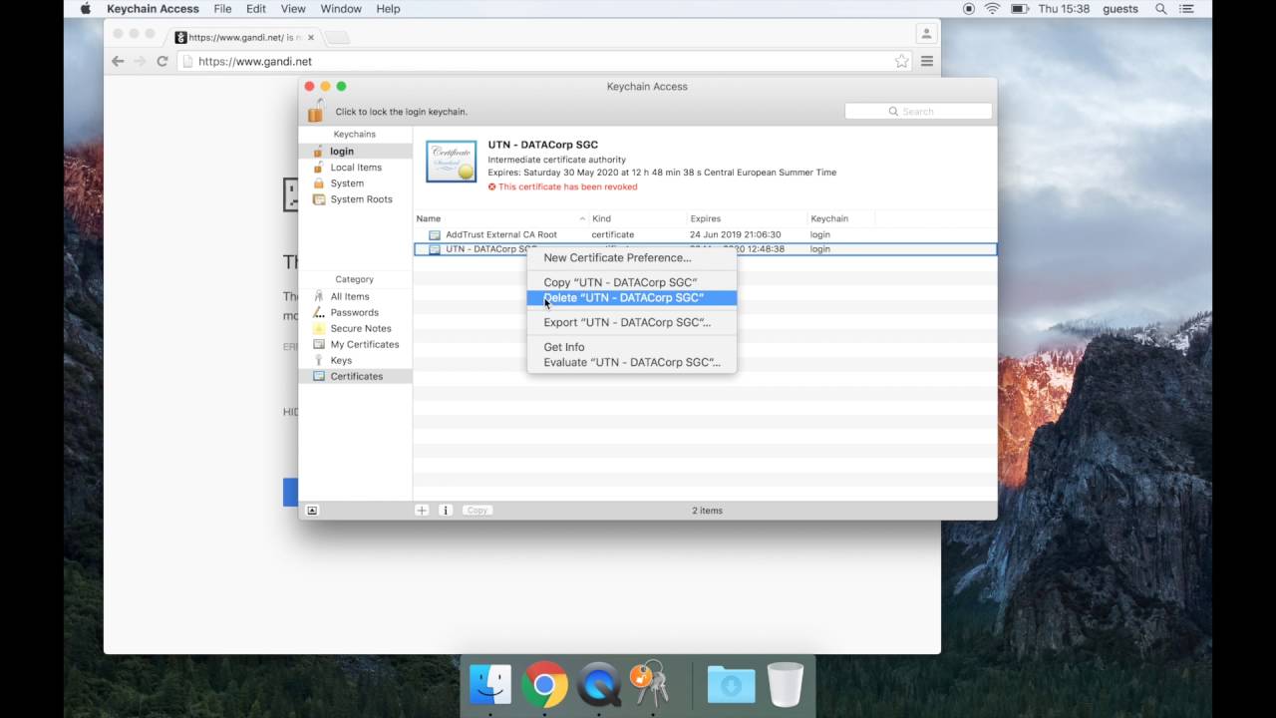The width and height of the screenshot is (1276, 718).
Task: Sort by the Keychain column header
Action: pyautogui.click(x=841, y=218)
